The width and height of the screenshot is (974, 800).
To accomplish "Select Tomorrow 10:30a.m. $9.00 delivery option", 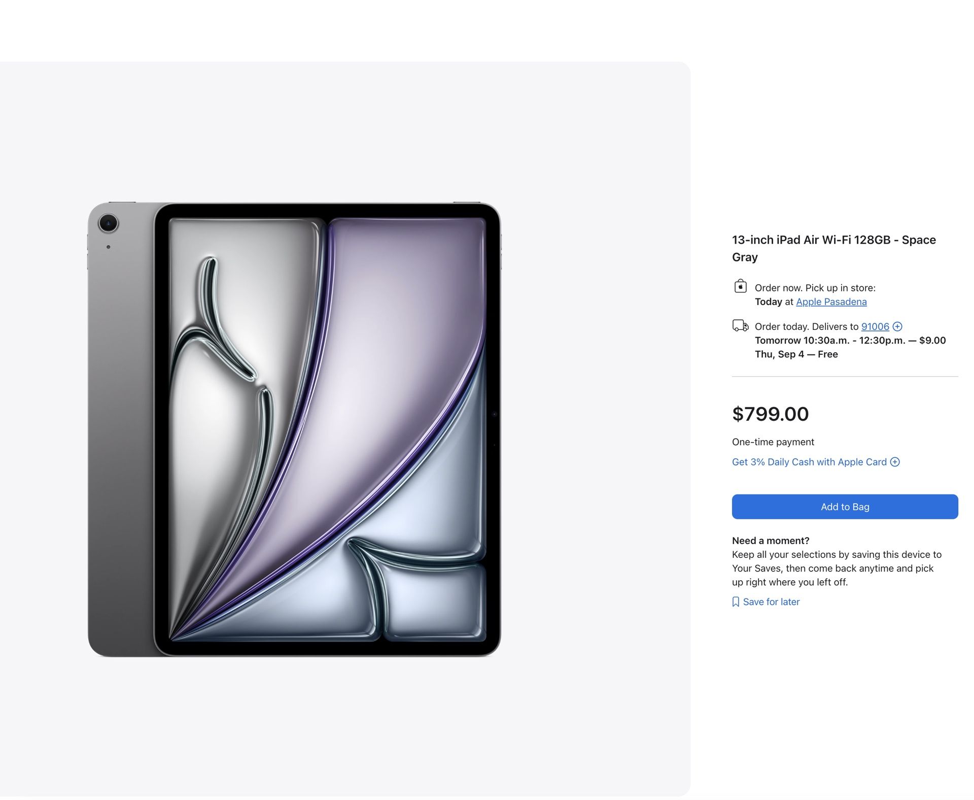I will (850, 340).
